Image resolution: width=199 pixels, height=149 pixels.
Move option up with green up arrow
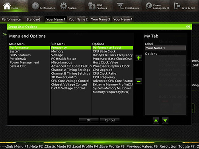(156, 120)
